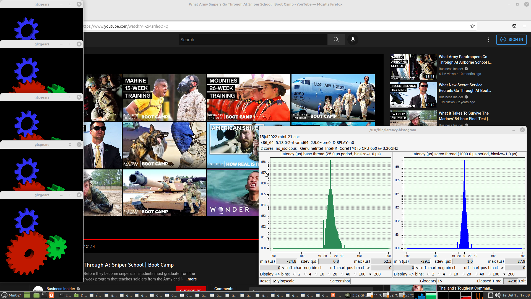
Task: Select the tank Boot Camp end-screen thumbnail
Action: pyautogui.click(x=164, y=193)
